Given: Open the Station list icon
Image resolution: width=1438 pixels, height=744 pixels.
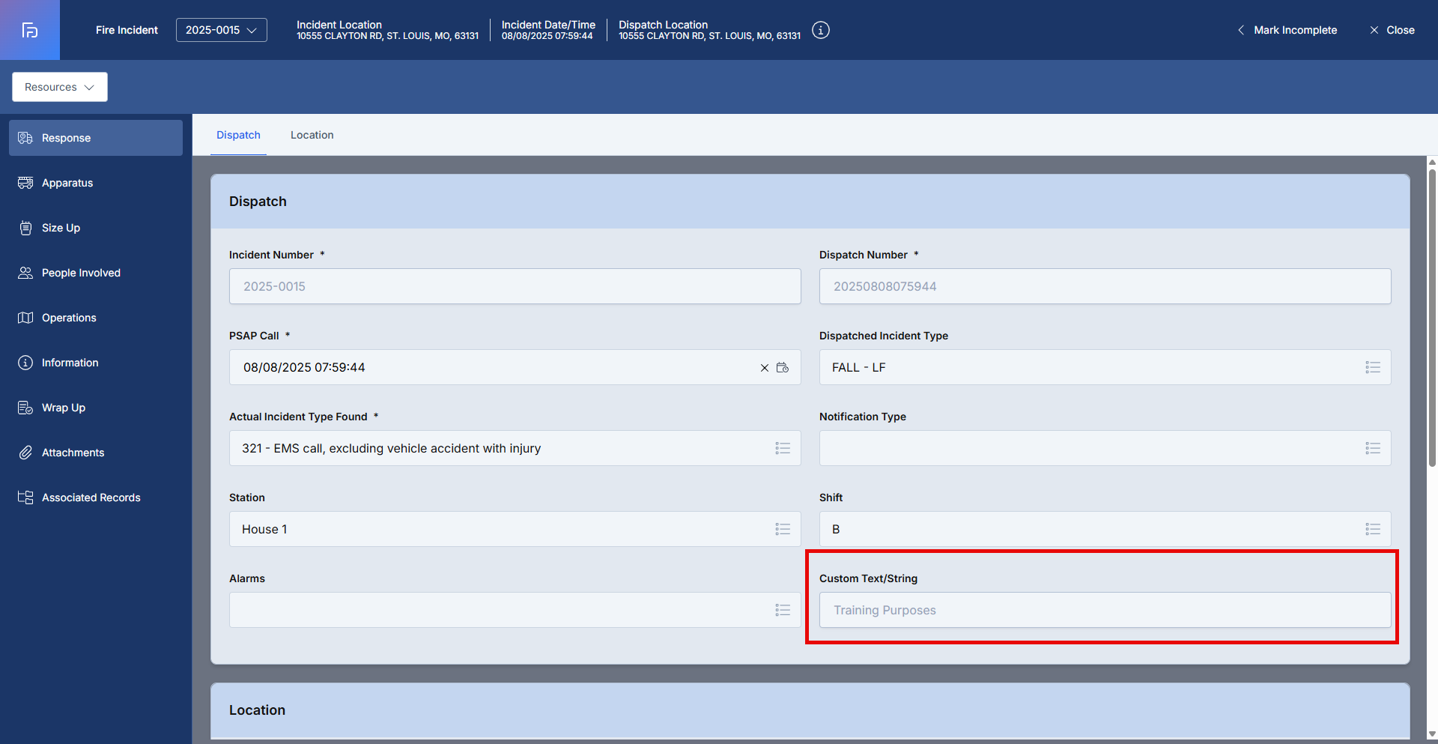Looking at the screenshot, I should (x=783, y=529).
